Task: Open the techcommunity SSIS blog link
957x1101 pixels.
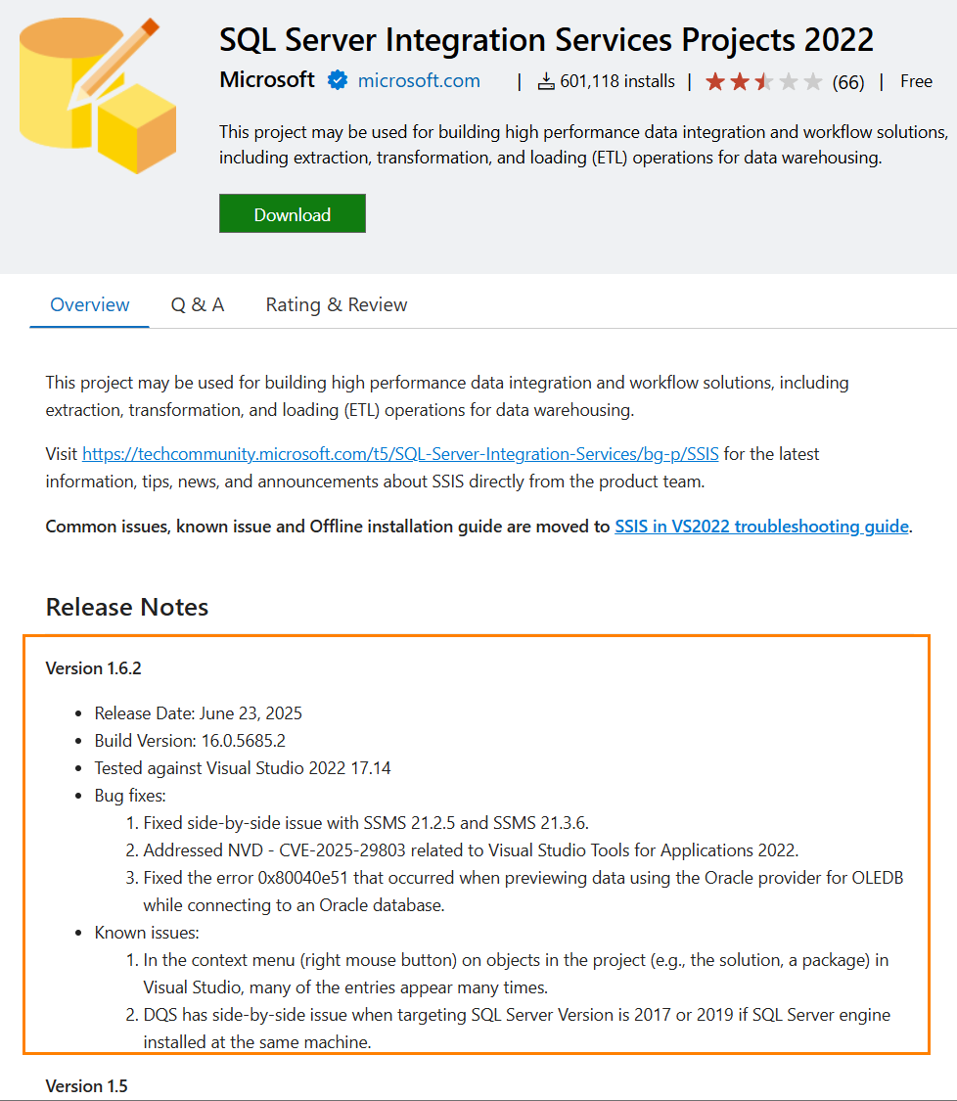Action: tap(400, 454)
